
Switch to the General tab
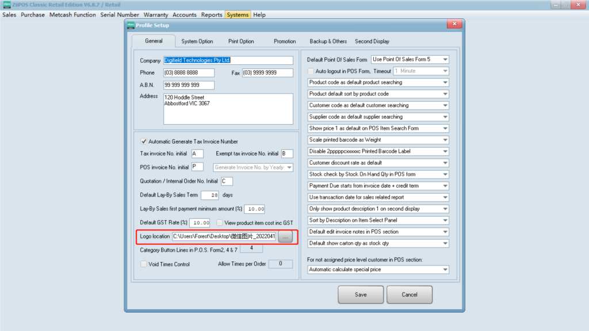click(154, 41)
